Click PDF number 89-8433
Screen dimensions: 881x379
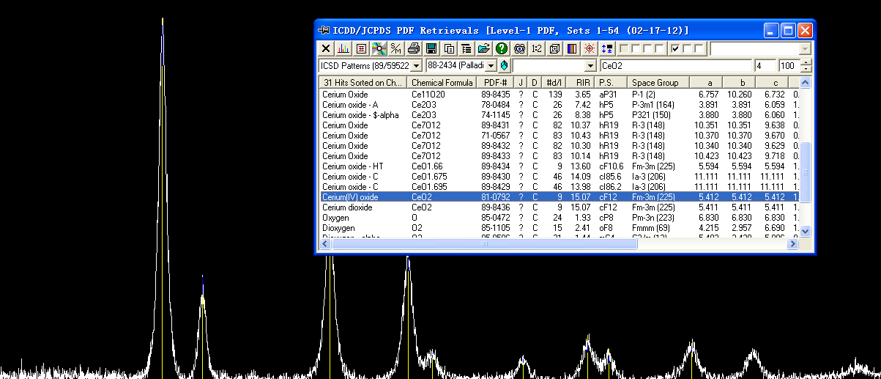(x=496, y=156)
